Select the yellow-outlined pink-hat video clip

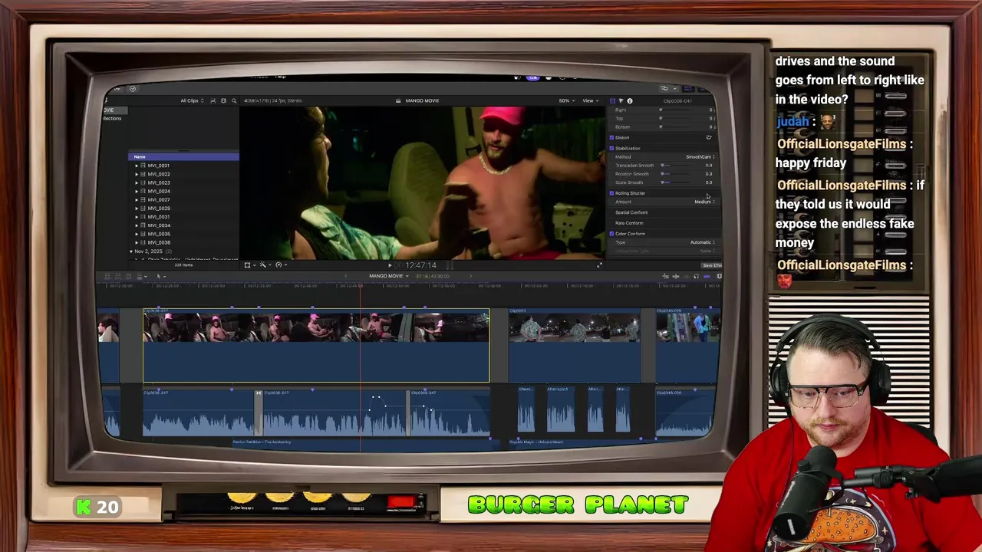(x=316, y=346)
